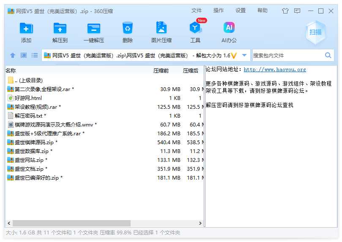Click the html file icon of 好游网.html
Image resolution: width=342 pixels, height=242 pixels.
(x=11, y=98)
